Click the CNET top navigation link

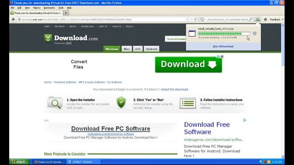pos(47,27)
